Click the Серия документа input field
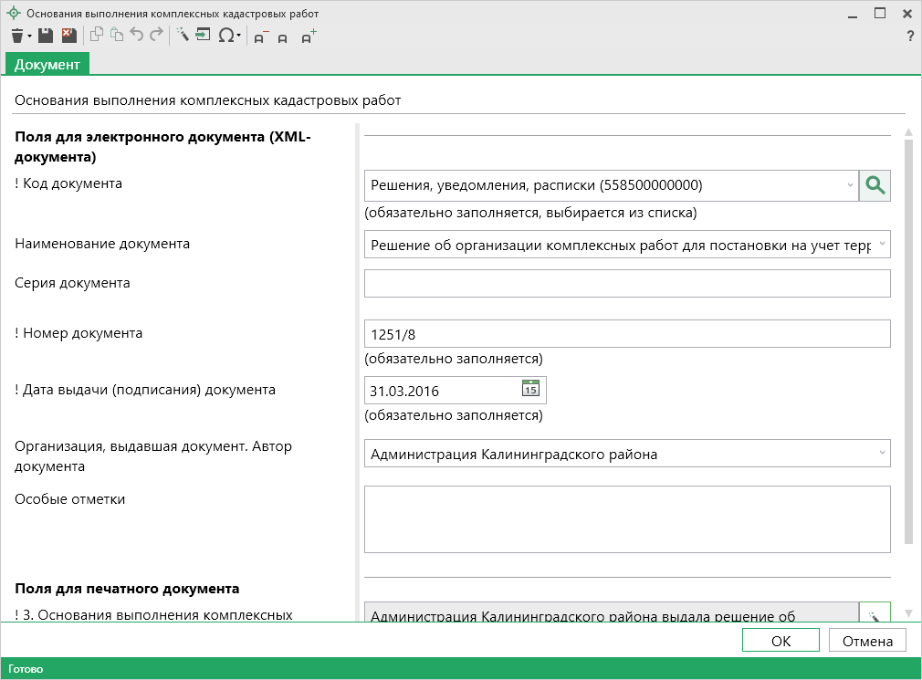The image size is (922, 680). [x=626, y=284]
